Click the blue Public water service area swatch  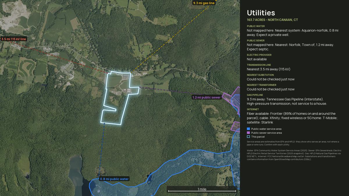(248, 129)
